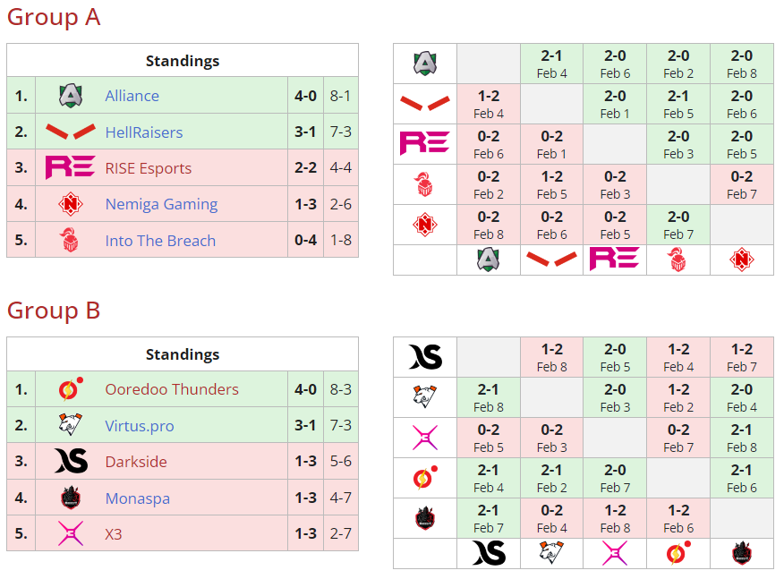Click the Virtus.pro logo in Group B standings
Screen dimensions: 784x579
coord(71,426)
